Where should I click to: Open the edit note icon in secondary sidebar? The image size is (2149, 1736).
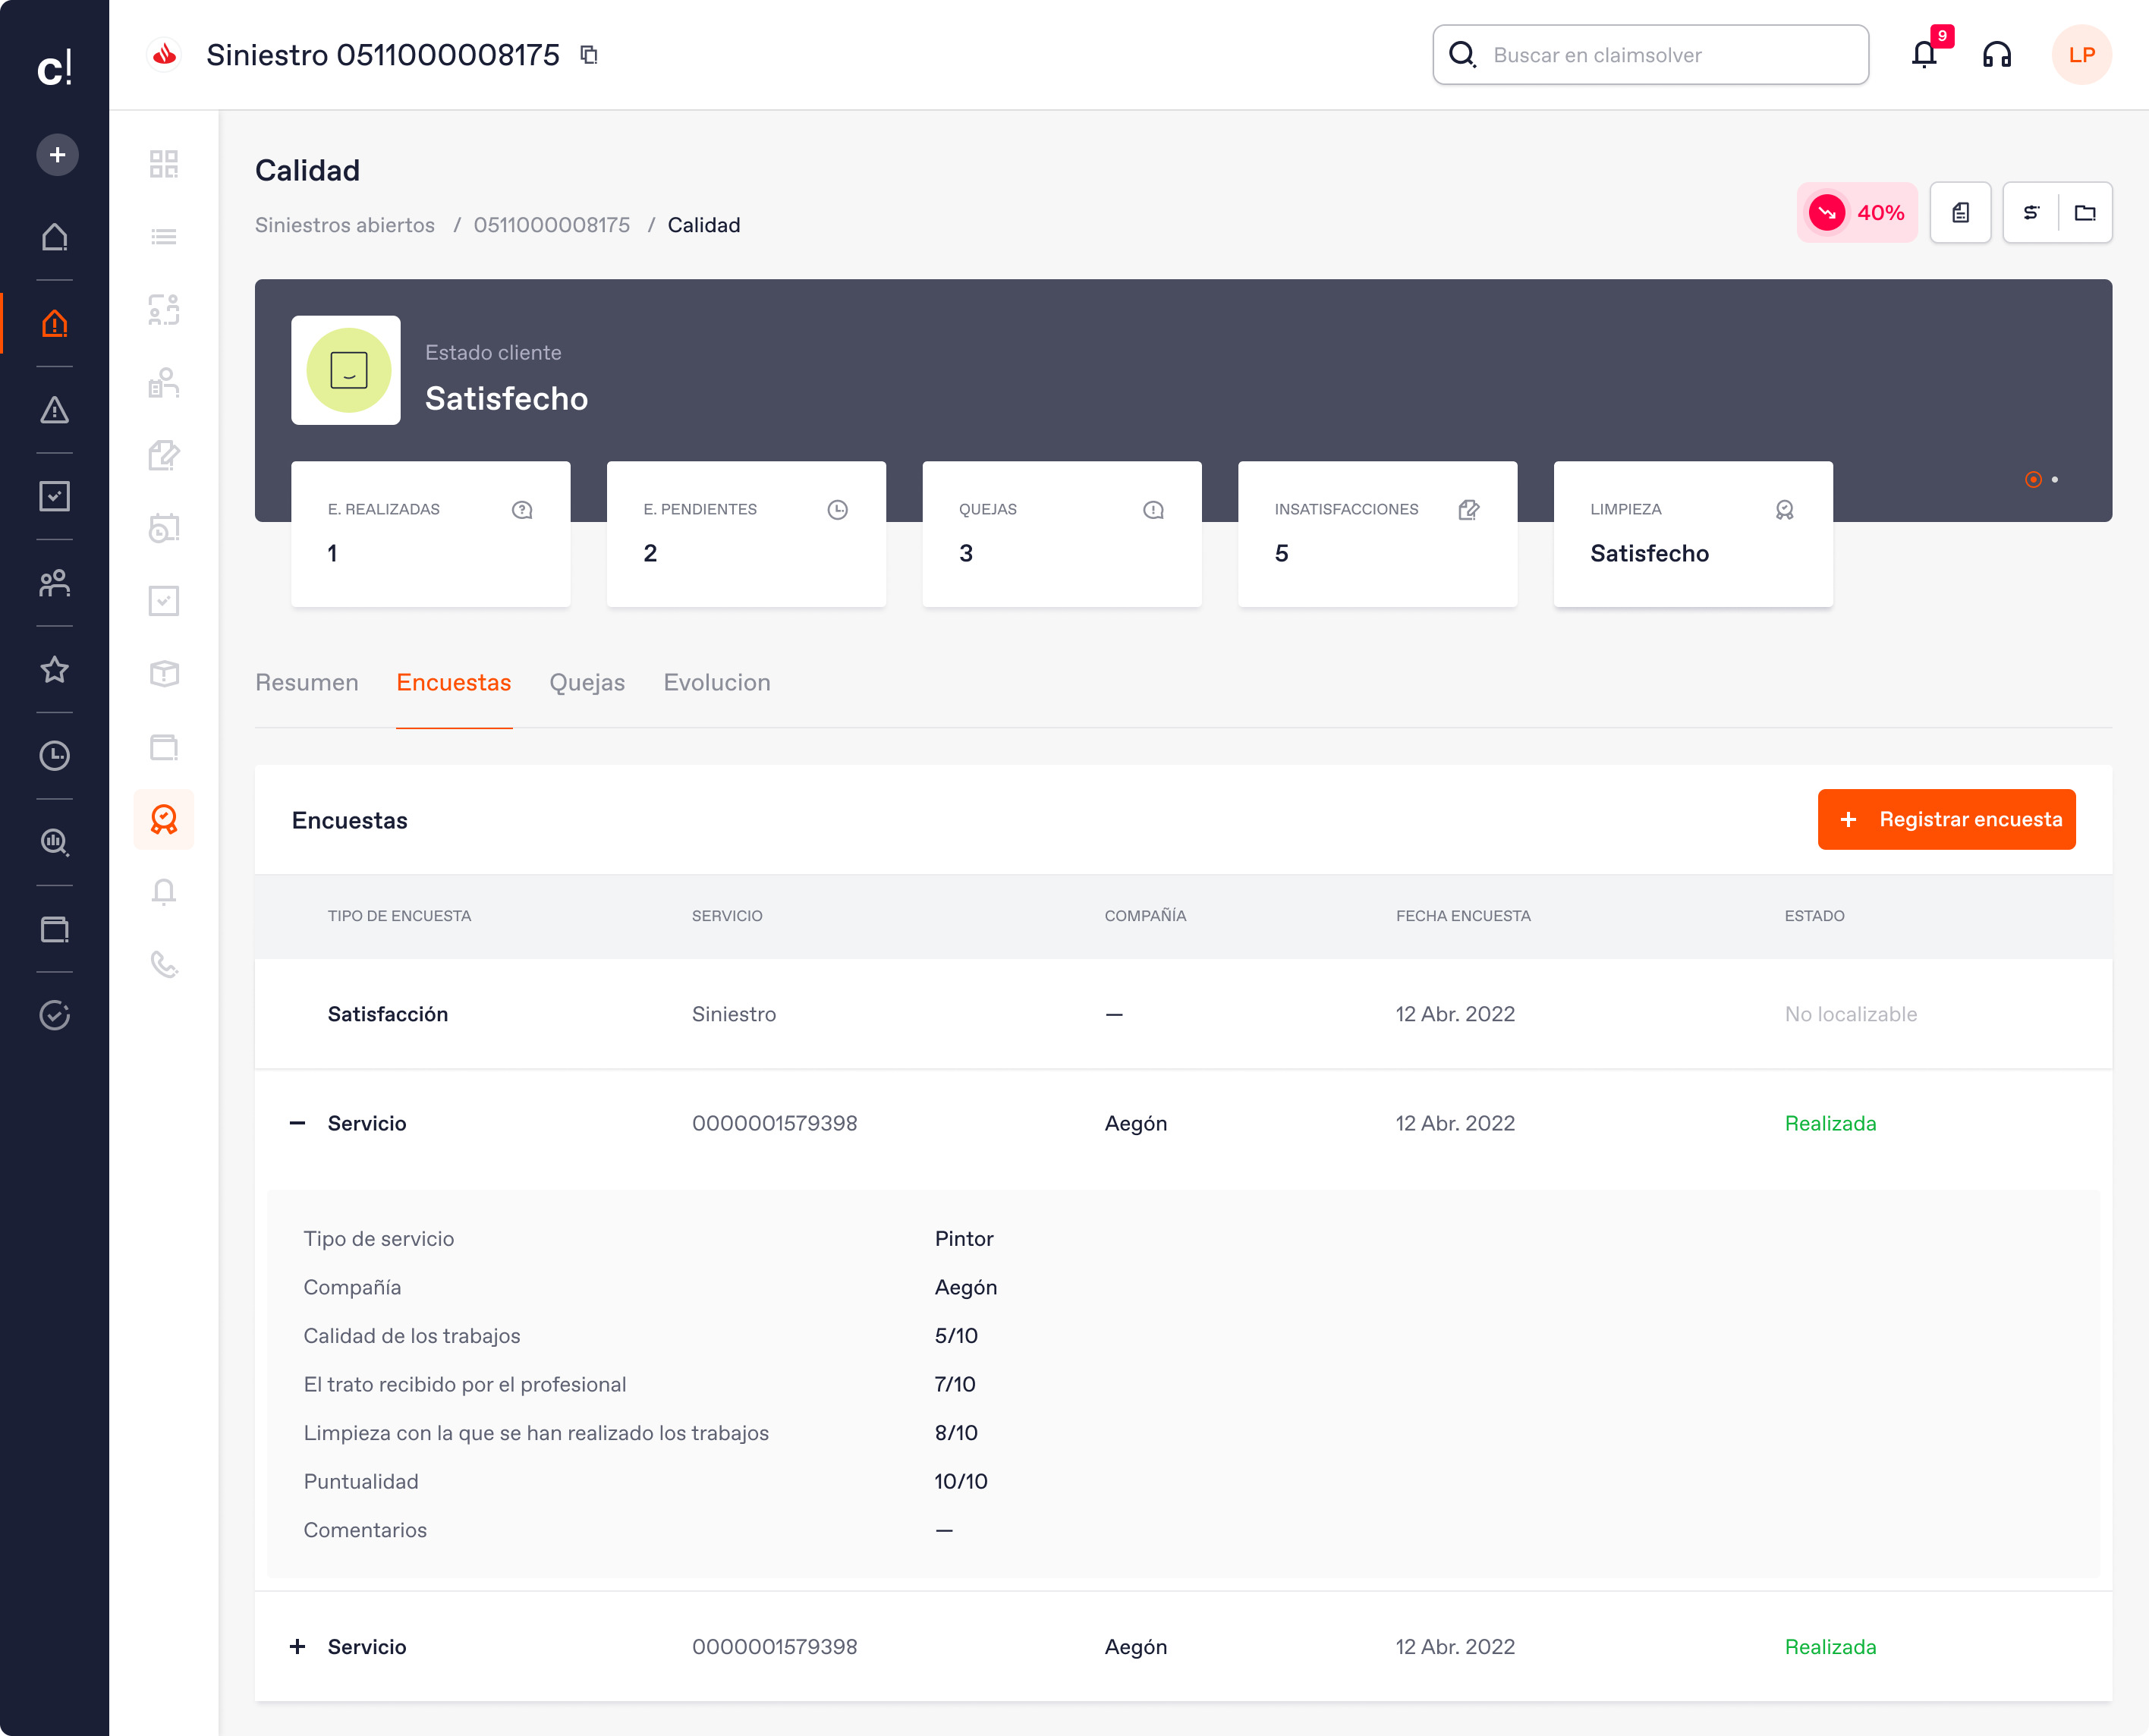(164, 456)
